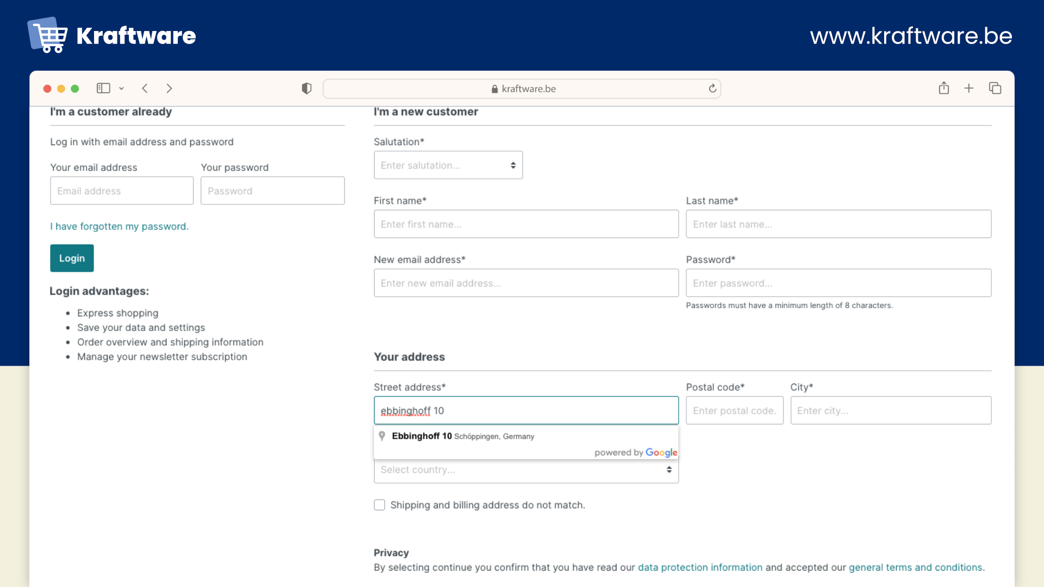Open the browser share icon
Screen dimensions: 1044x587
click(x=944, y=88)
